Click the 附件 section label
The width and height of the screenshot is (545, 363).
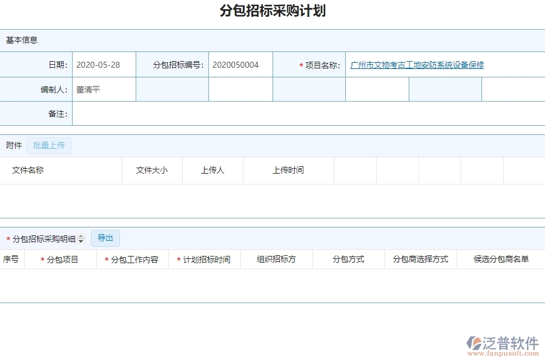[x=14, y=145]
